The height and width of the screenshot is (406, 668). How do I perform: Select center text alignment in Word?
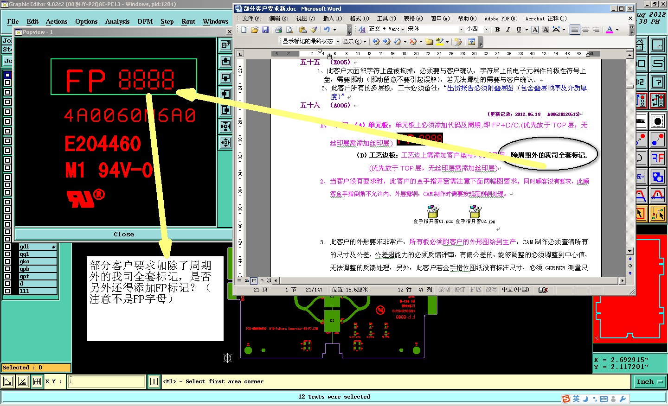click(x=585, y=30)
